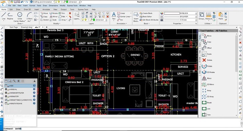
Task: Expand the 0.18 mm lineweight dropdown
Action: point(196,20)
